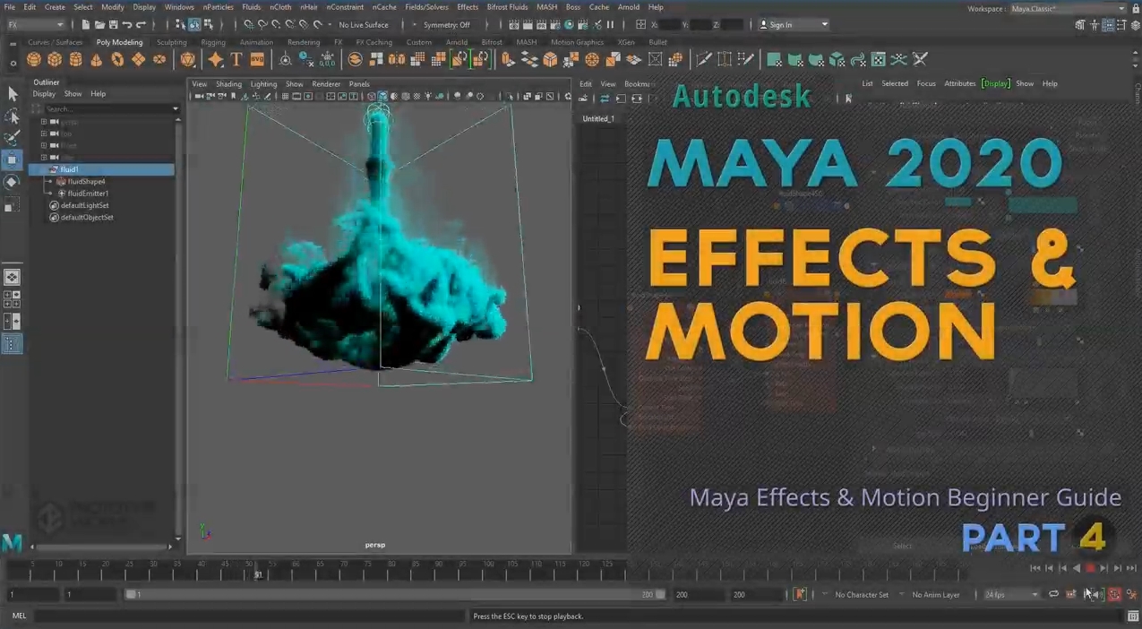Click the SVG import shelf icon
Screen dimensions: 1142x629
click(257, 60)
